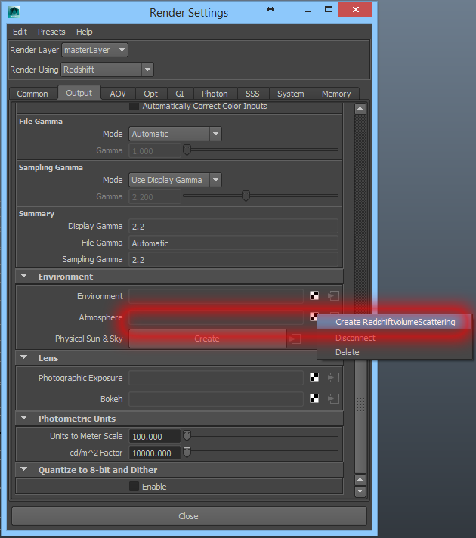Click the Physical Sun & Sky Create button

(x=207, y=339)
